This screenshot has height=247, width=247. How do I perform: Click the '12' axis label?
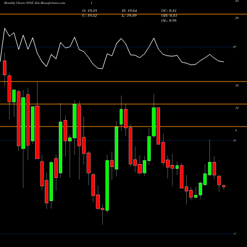click(237, 108)
